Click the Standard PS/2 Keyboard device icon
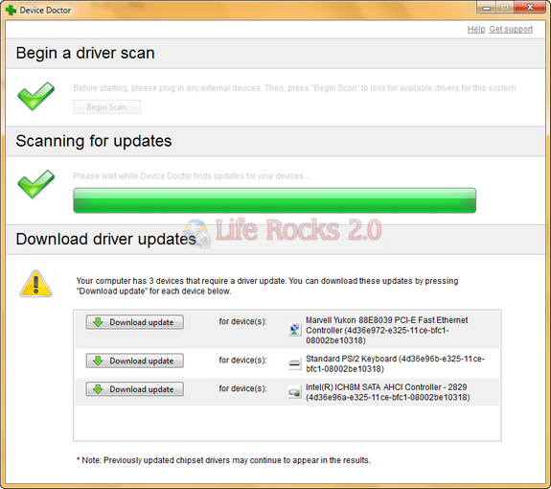 coord(294,363)
